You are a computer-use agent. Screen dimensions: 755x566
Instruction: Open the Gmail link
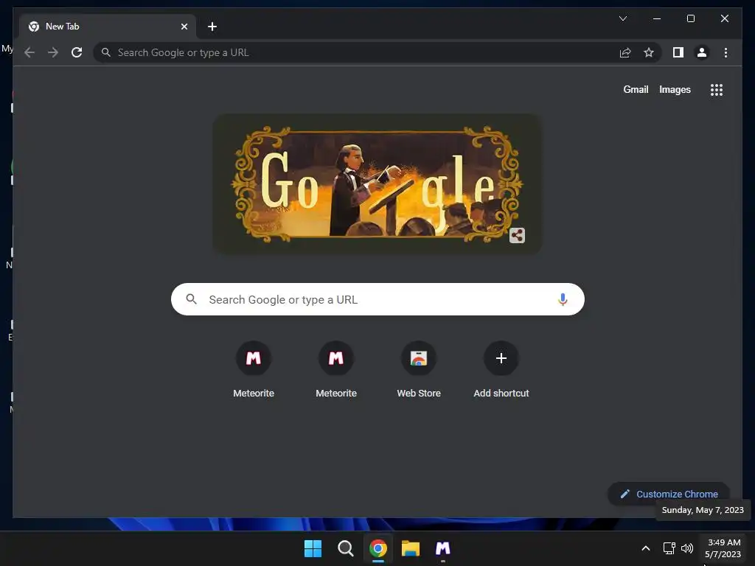click(636, 89)
